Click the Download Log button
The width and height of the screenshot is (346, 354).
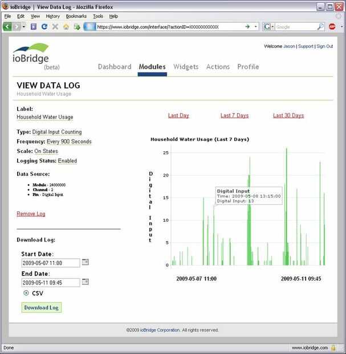click(x=42, y=308)
